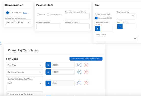Image resolution: width=141 pixels, height=96 pixels.
Task: Open the Filing Status dropdown
Action: click(x=117, y=39)
